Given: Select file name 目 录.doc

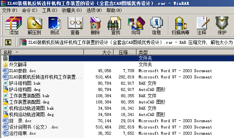Looking at the screenshot, I should tap(20, 121).
